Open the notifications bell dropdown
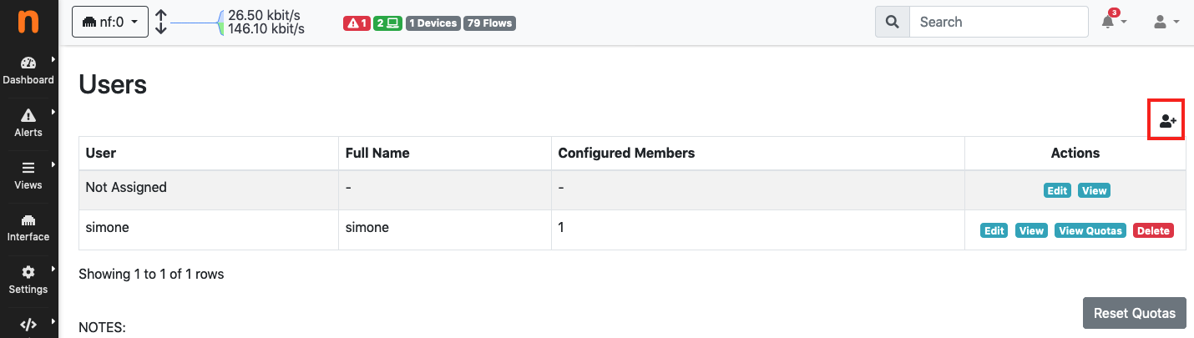This screenshot has height=338, width=1194. point(1114,22)
